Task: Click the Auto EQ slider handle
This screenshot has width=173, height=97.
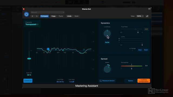Action: pyautogui.click(x=29, y=59)
